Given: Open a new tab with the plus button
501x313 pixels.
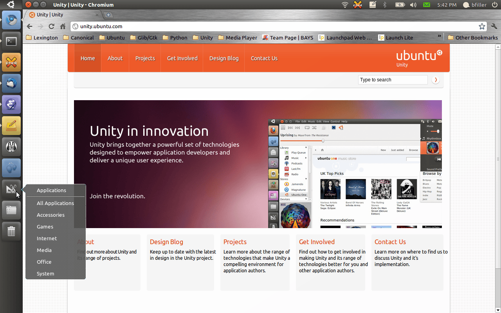Looking at the screenshot, I should [108, 15].
